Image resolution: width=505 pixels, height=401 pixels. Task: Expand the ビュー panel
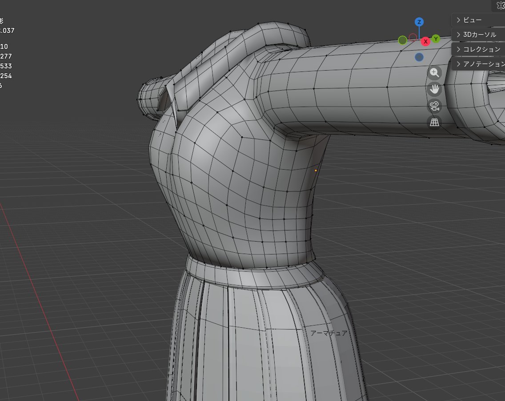point(478,20)
